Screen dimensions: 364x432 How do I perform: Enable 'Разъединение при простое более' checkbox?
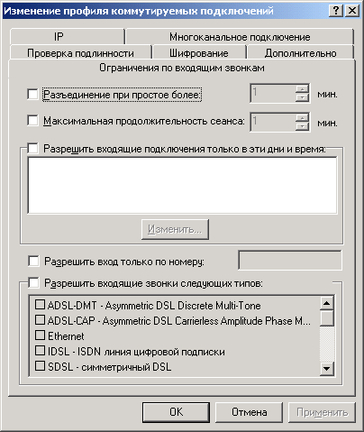[32, 94]
